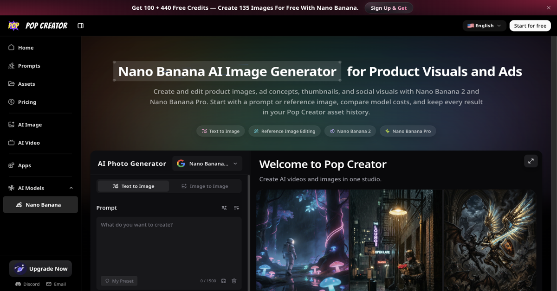This screenshot has width=557, height=291.
Task: Open the Batman lounge alley image
Action: [x=395, y=240]
